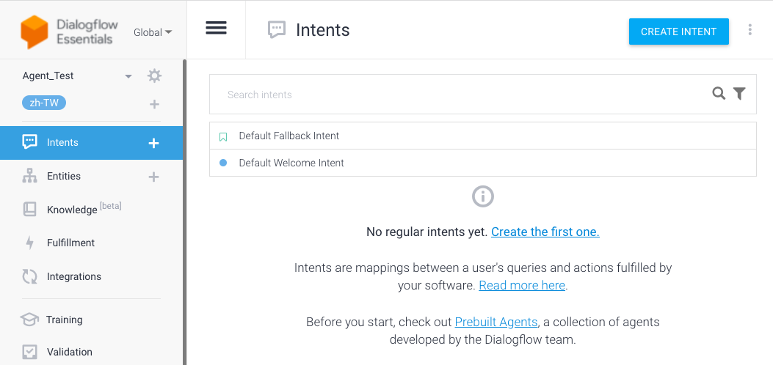
Task: Open the intents filter icon
Action: click(739, 94)
